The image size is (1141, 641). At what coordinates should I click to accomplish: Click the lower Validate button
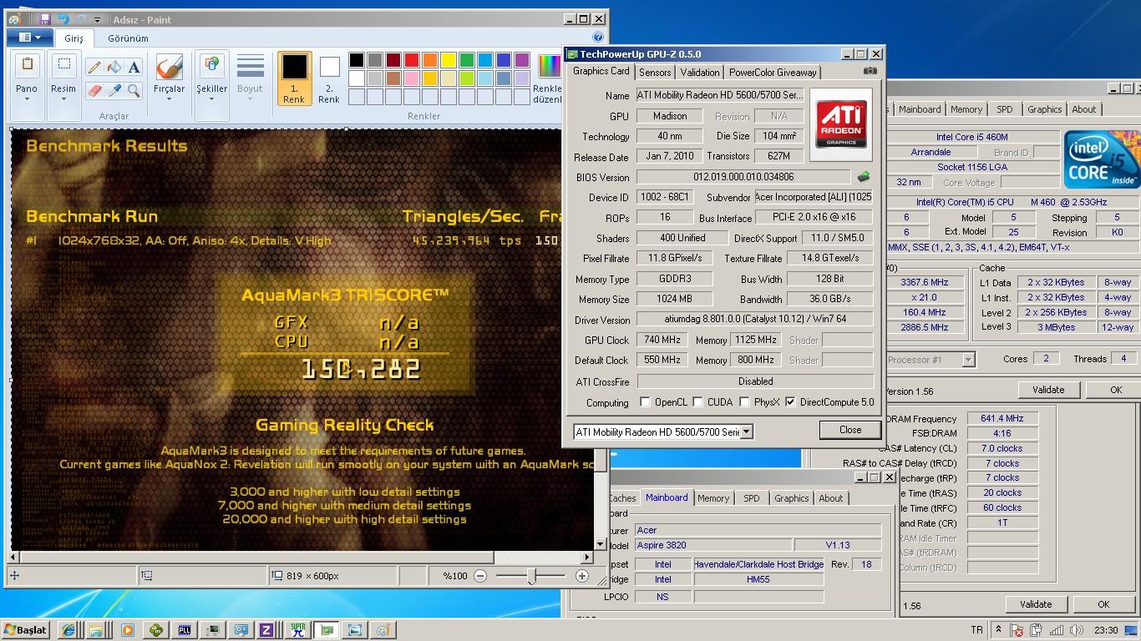point(1036,604)
